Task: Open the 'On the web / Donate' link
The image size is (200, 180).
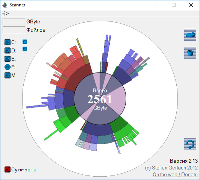Action: 175,175
